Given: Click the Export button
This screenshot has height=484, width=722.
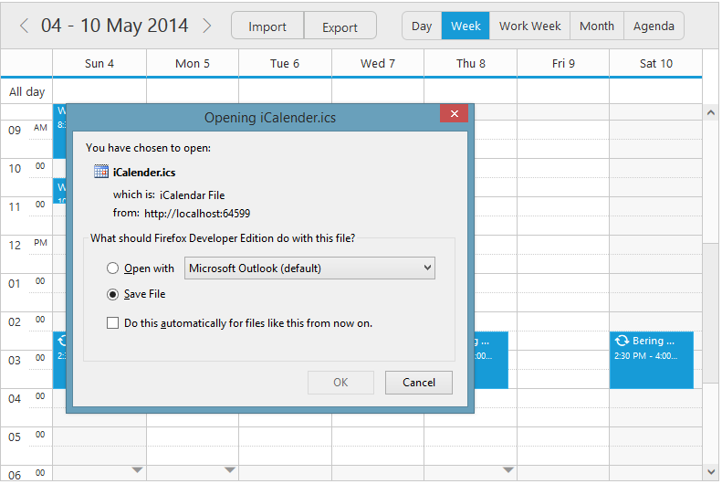Looking at the screenshot, I should (x=340, y=26).
